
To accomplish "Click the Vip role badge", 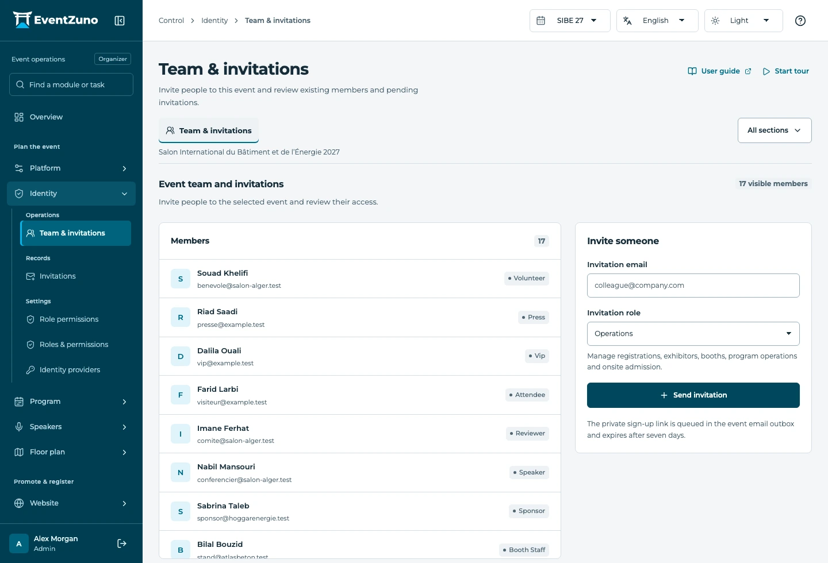I will [x=537, y=356].
